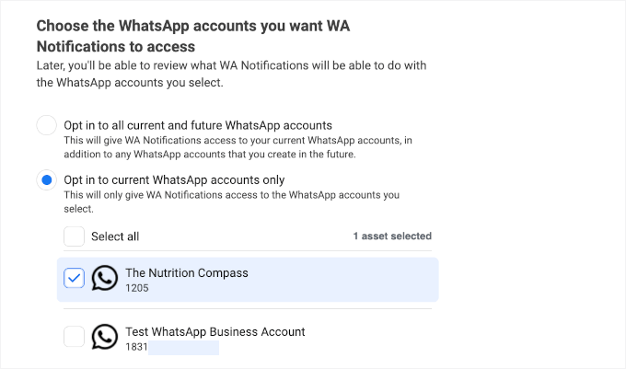Viewport: 626px width, 369px height.
Task: Uncheck The Nutrition Compass checkbox
Action: click(x=74, y=279)
